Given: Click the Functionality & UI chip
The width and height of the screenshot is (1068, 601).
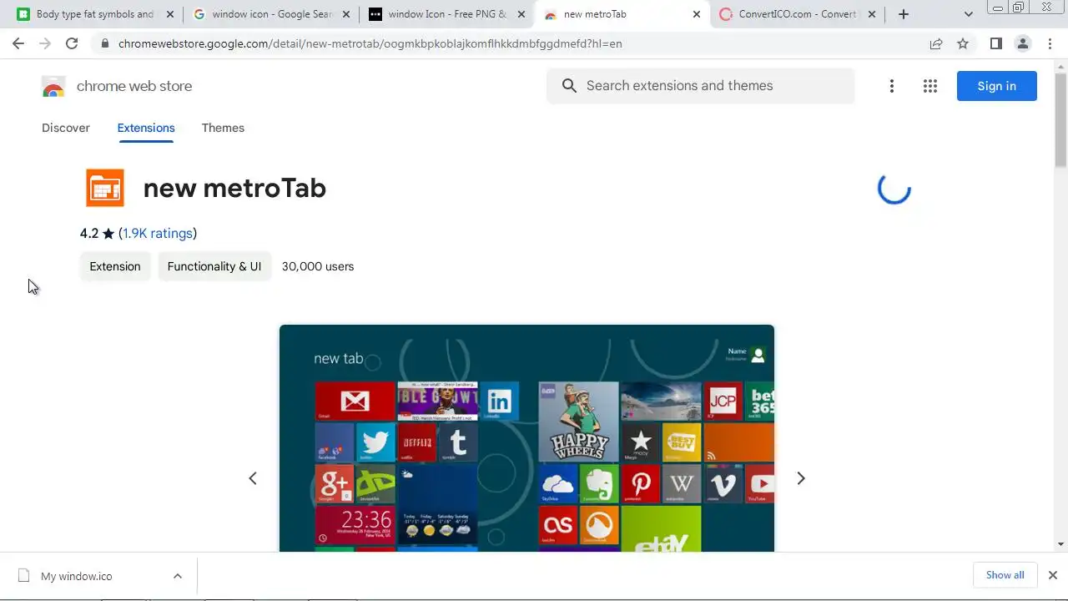Looking at the screenshot, I should pyautogui.click(x=214, y=266).
